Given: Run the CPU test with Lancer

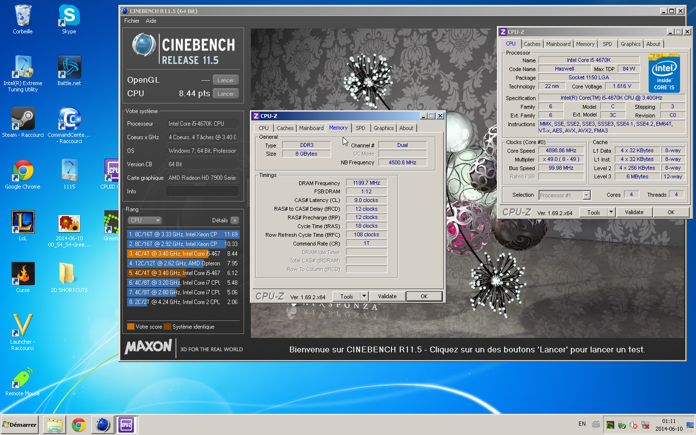Looking at the screenshot, I should click(x=225, y=94).
